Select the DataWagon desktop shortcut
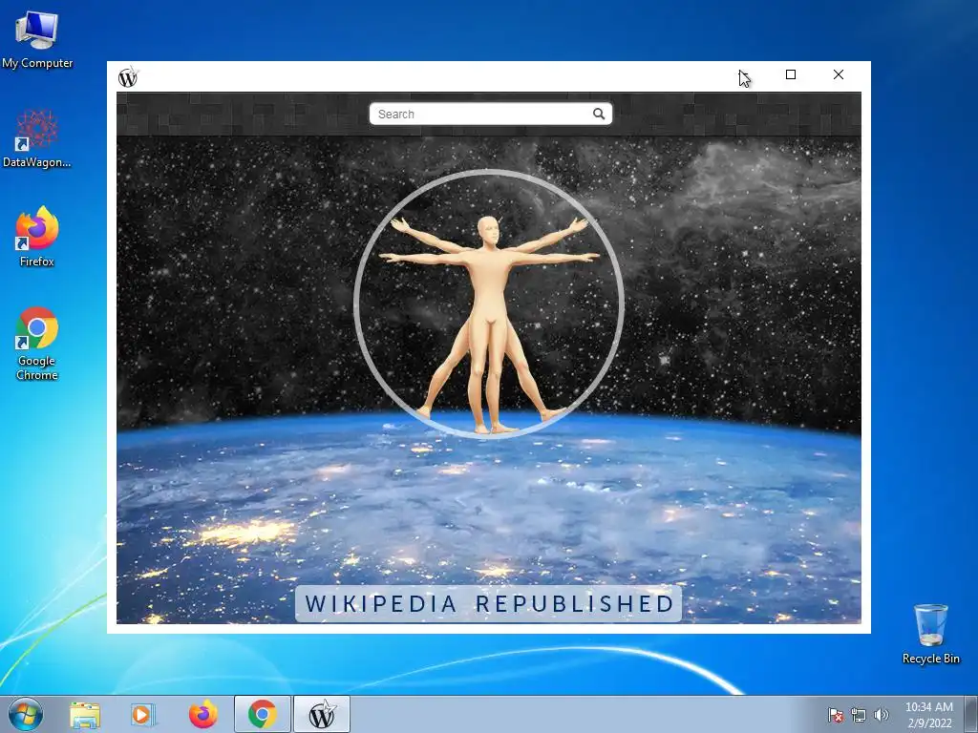 coord(37,138)
